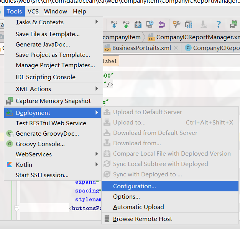Click the Sync with Deployed to icon

107,174
